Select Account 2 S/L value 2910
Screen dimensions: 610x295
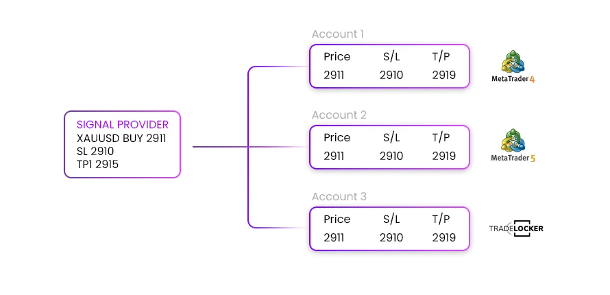[391, 156]
